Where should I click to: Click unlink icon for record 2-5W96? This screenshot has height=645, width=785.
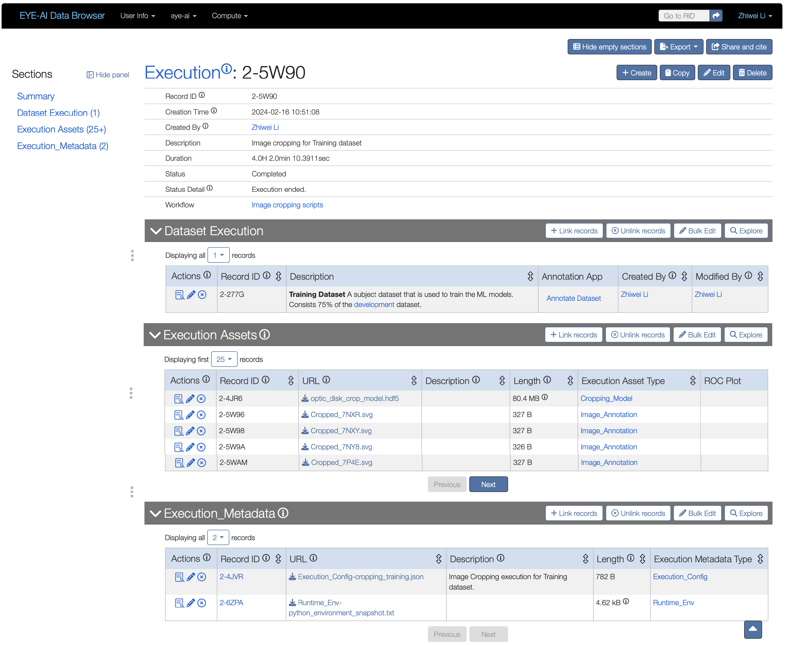201,415
